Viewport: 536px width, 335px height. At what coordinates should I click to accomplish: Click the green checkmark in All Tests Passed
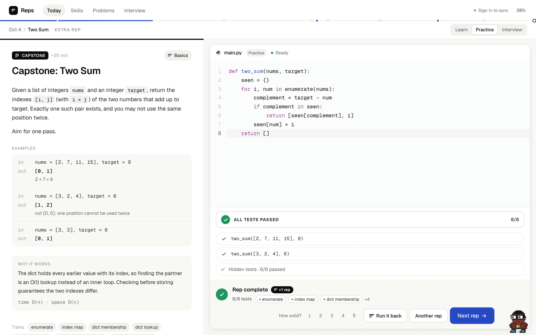(225, 219)
